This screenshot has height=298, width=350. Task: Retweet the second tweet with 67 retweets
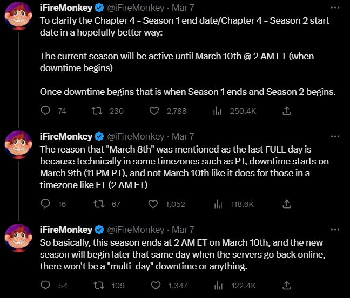99,204
